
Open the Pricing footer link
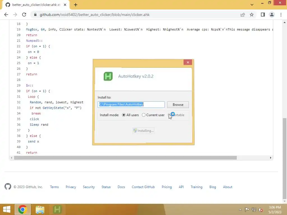[x=167, y=187]
